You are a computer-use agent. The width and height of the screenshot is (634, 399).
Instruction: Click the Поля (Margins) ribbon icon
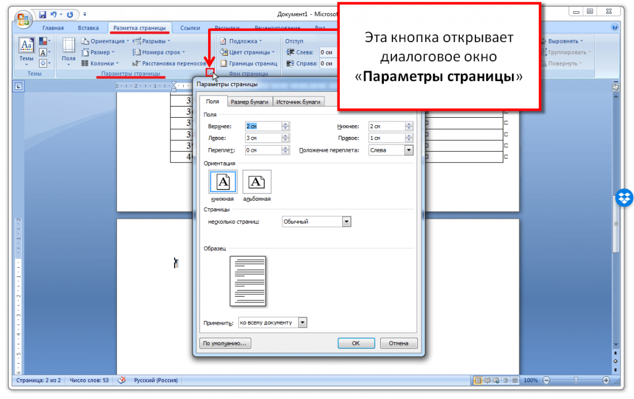click(x=68, y=50)
